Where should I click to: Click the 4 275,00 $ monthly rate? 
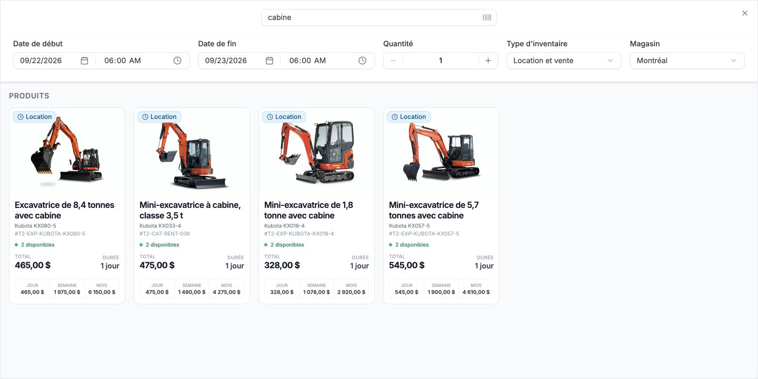[226, 292]
